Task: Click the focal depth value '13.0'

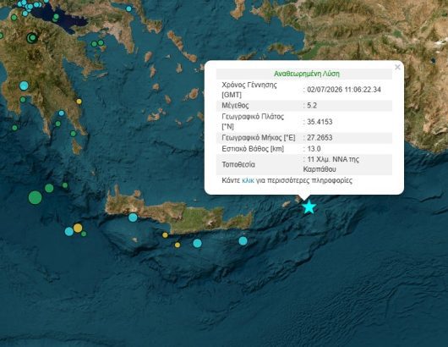Action: click(x=314, y=149)
